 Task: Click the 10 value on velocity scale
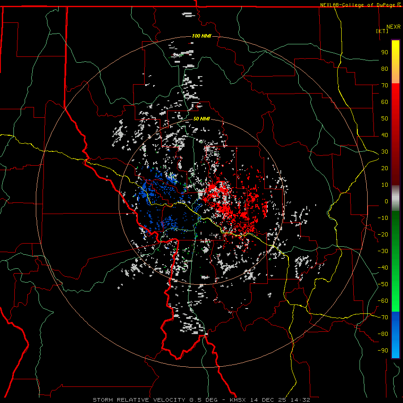pos(385,185)
